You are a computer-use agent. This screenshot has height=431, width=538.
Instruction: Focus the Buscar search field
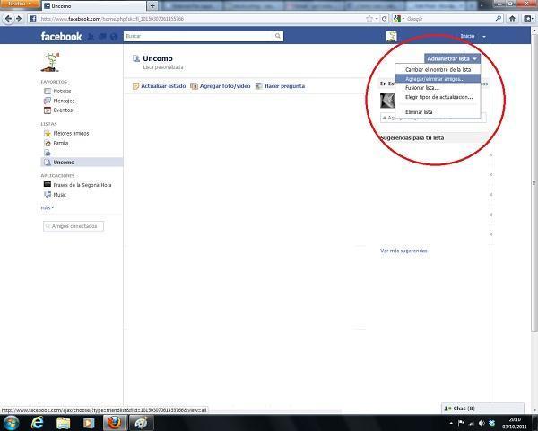click(x=199, y=36)
